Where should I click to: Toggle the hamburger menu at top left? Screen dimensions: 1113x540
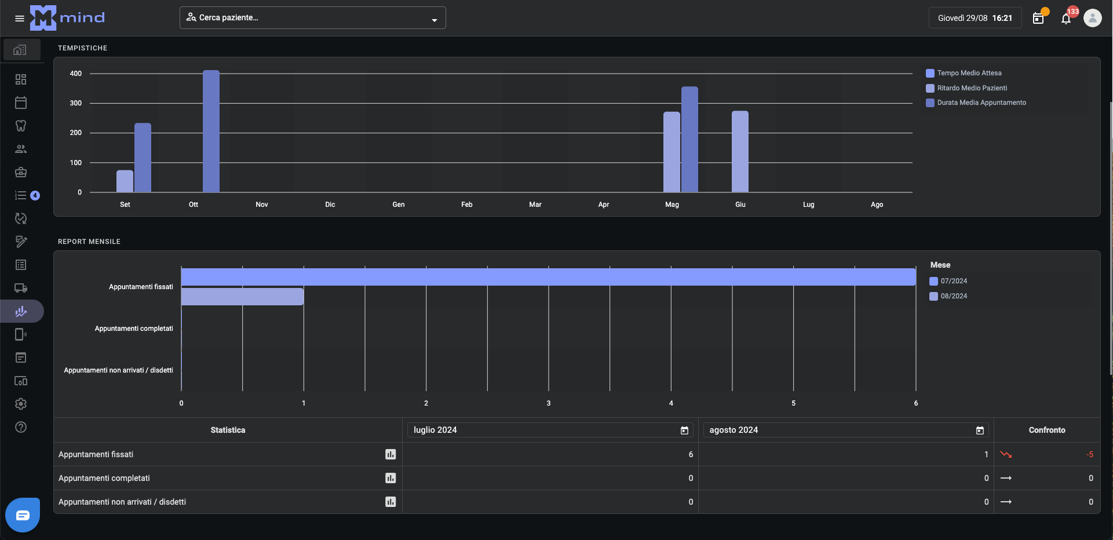(19, 19)
